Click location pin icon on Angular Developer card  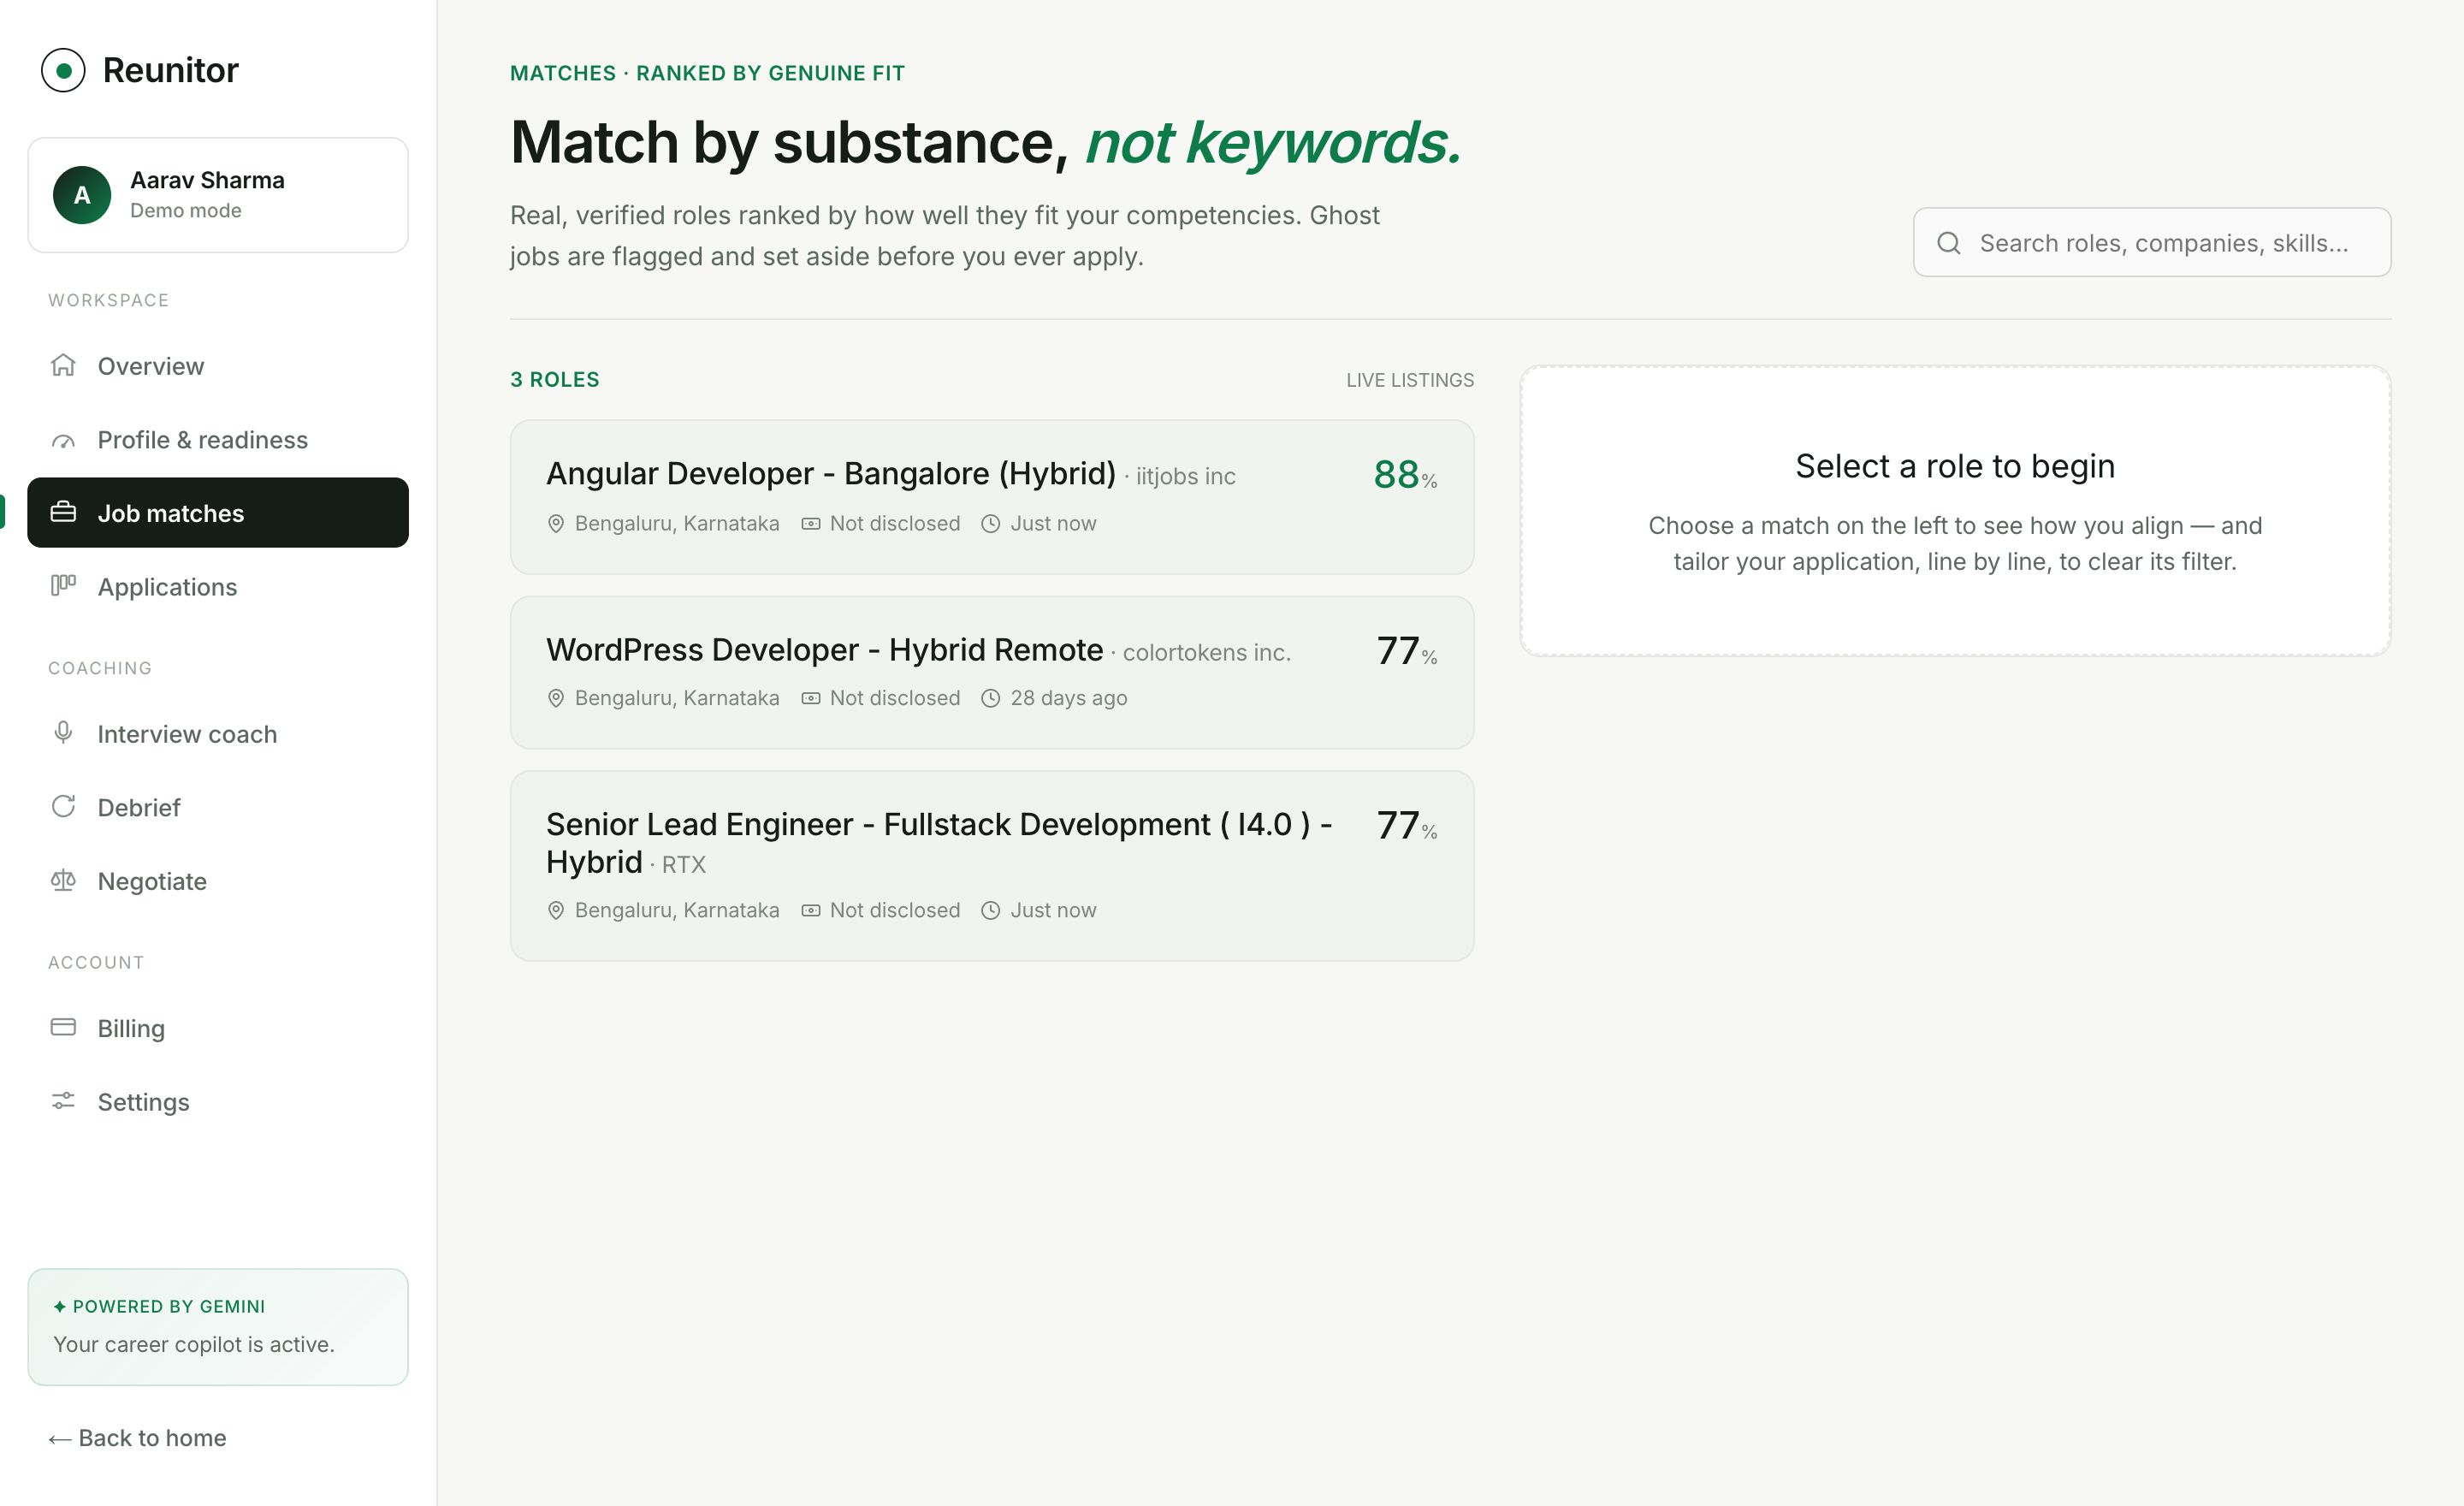(x=556, y=524)
